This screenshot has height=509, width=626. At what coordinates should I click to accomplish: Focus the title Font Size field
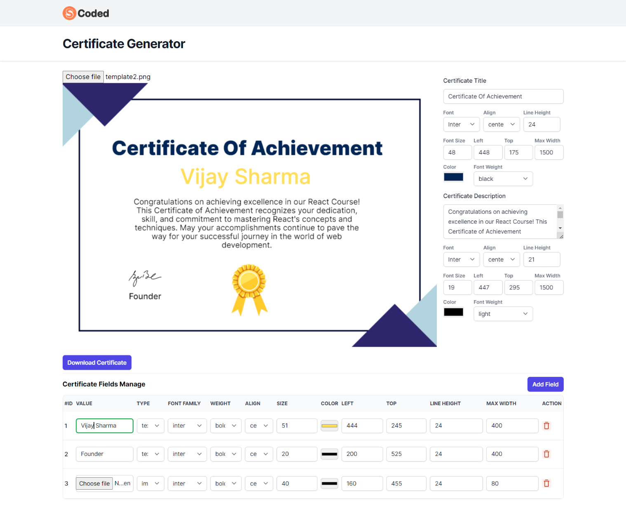click(x=457, y=152)
